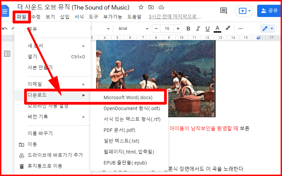Click the trash can icon in menu
This screenshot has width=282, height=176.
22,166
